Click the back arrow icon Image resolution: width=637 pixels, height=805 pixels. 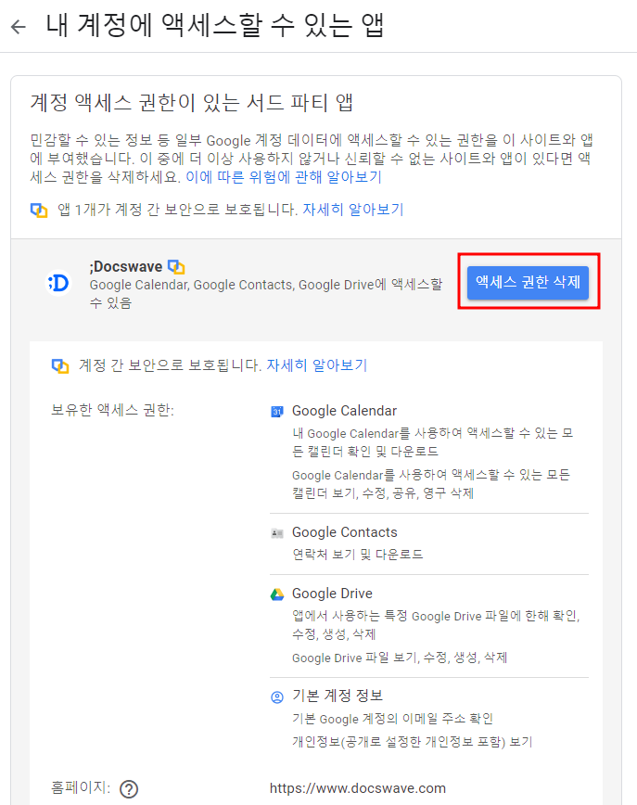pos(19,27)
